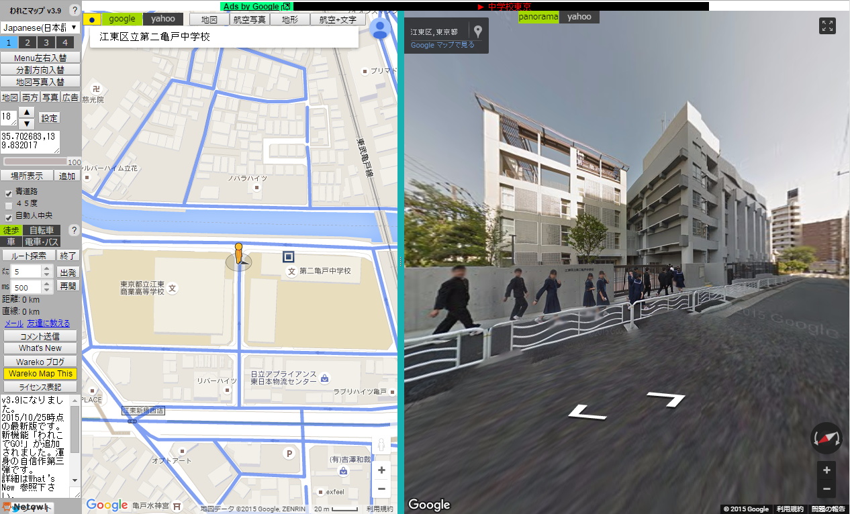Open help next to われこマップ title

tap(75, 10)
